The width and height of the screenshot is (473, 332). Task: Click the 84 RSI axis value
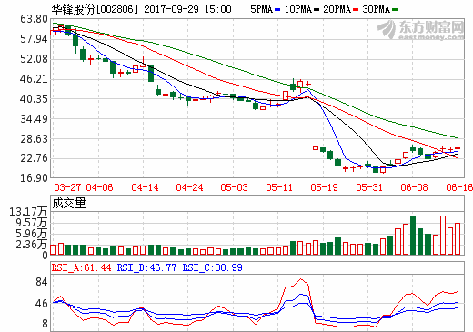tap(42, 282)
